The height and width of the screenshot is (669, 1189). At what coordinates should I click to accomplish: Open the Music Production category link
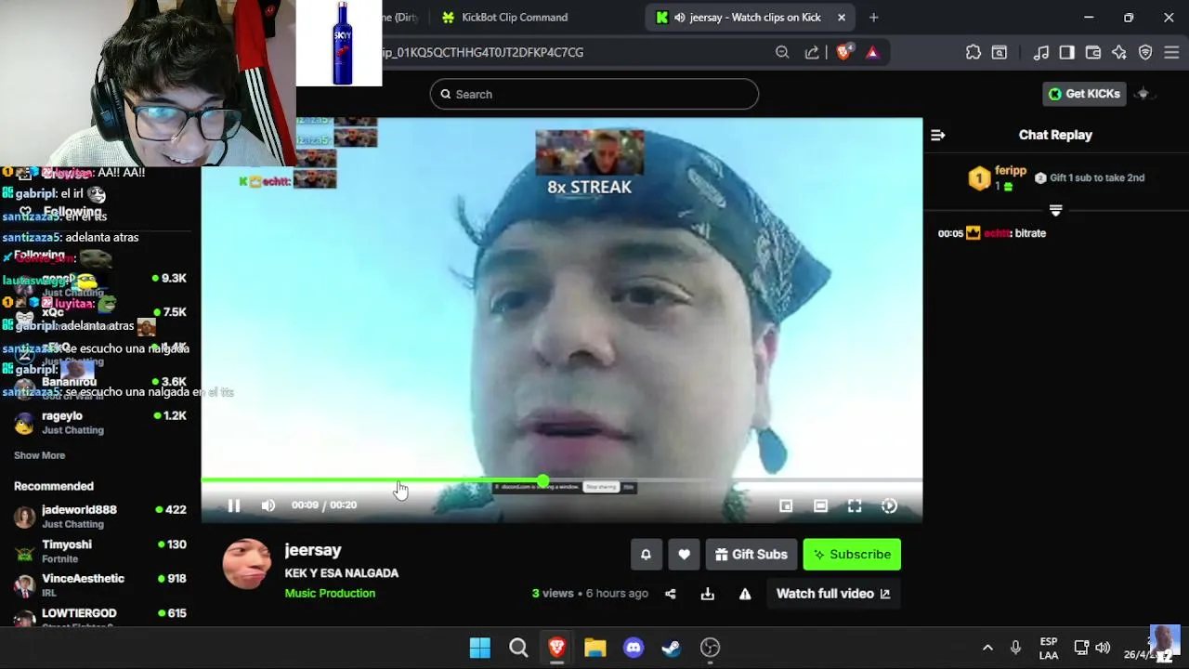(330, 594)
